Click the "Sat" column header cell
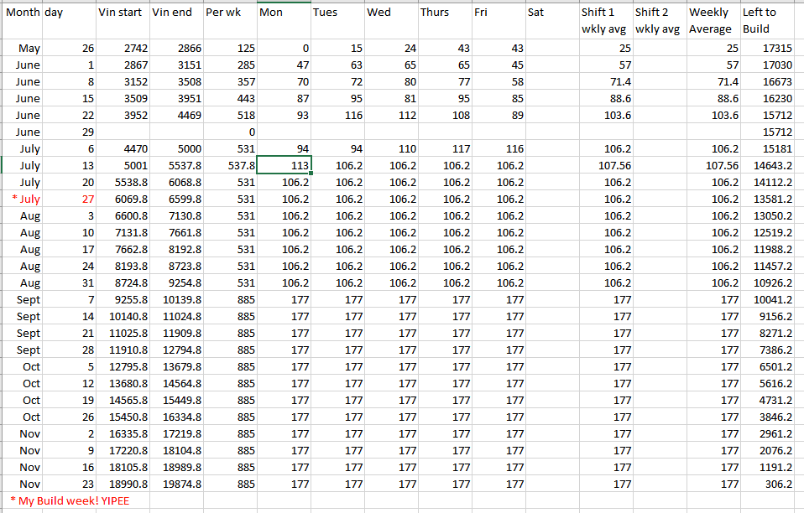The height and width of the screenshot is (513, 804). [x=551, y=13]
